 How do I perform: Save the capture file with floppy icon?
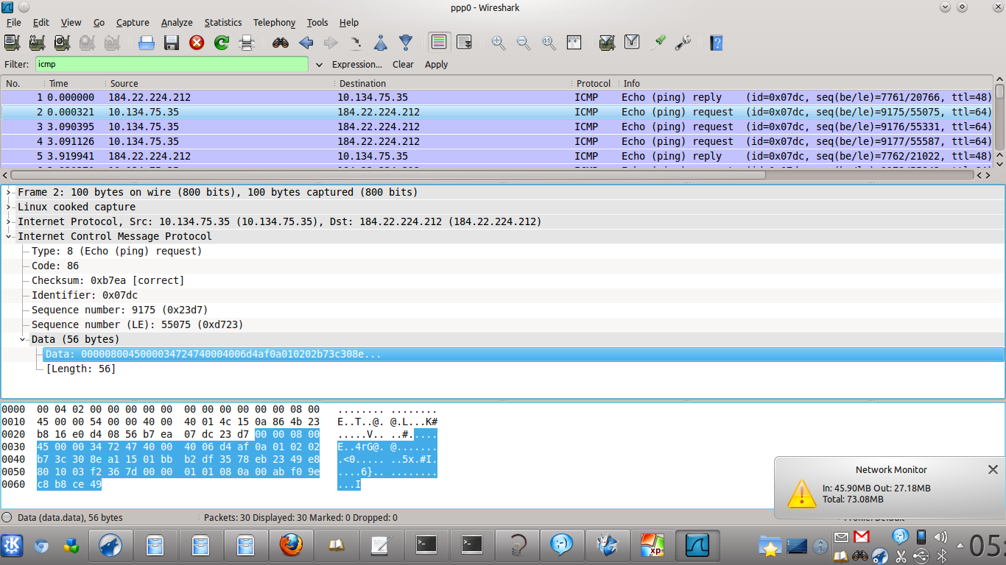(x=172, y=43)
